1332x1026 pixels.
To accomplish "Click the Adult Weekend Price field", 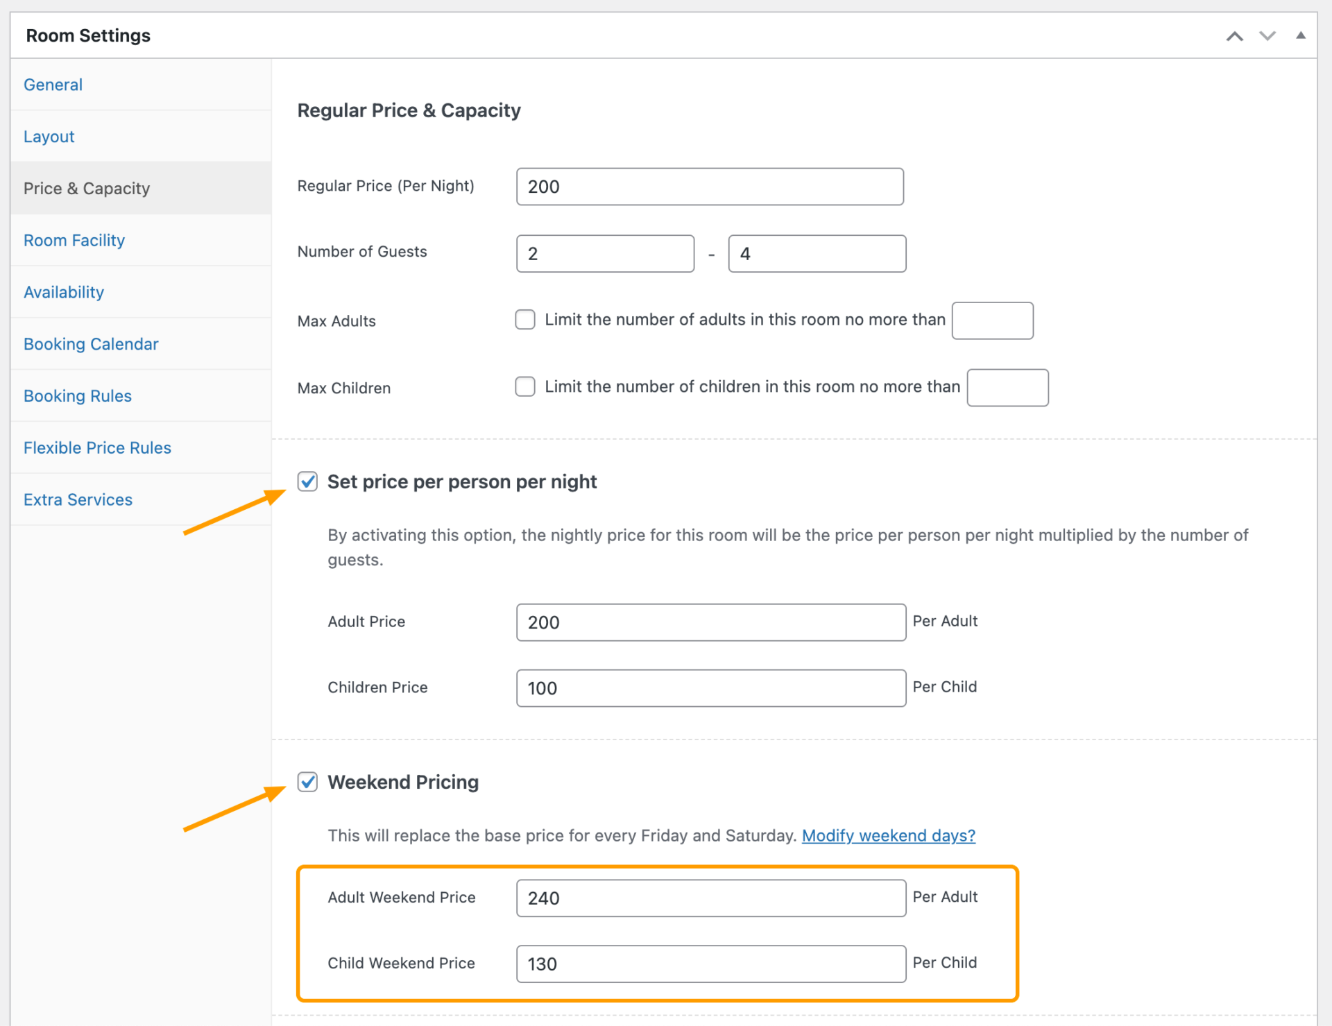I will tap(710, 898).
